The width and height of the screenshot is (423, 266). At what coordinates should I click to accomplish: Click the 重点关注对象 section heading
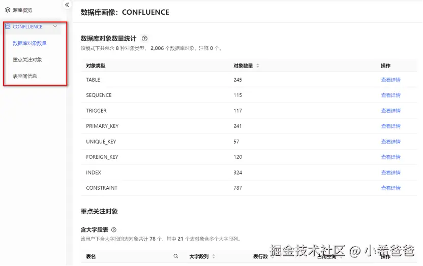pos(99,212)
